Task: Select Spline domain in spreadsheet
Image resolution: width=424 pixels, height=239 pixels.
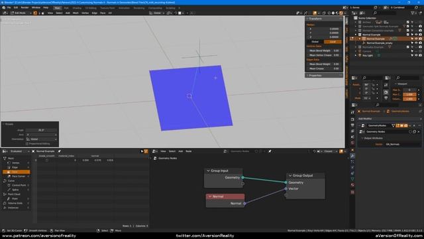Action: tap(15, 190)
